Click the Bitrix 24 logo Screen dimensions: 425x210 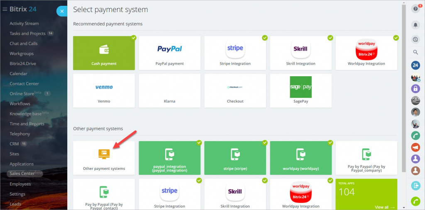click(23, 9)
